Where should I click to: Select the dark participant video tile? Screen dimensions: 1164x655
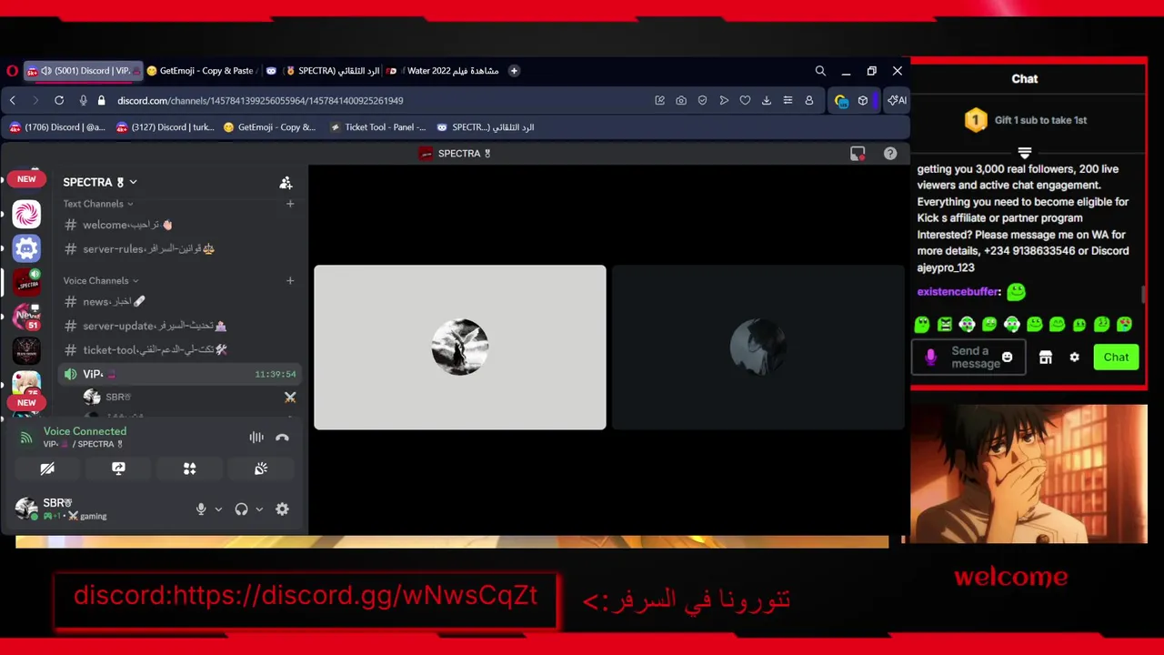tap(758, 347)
